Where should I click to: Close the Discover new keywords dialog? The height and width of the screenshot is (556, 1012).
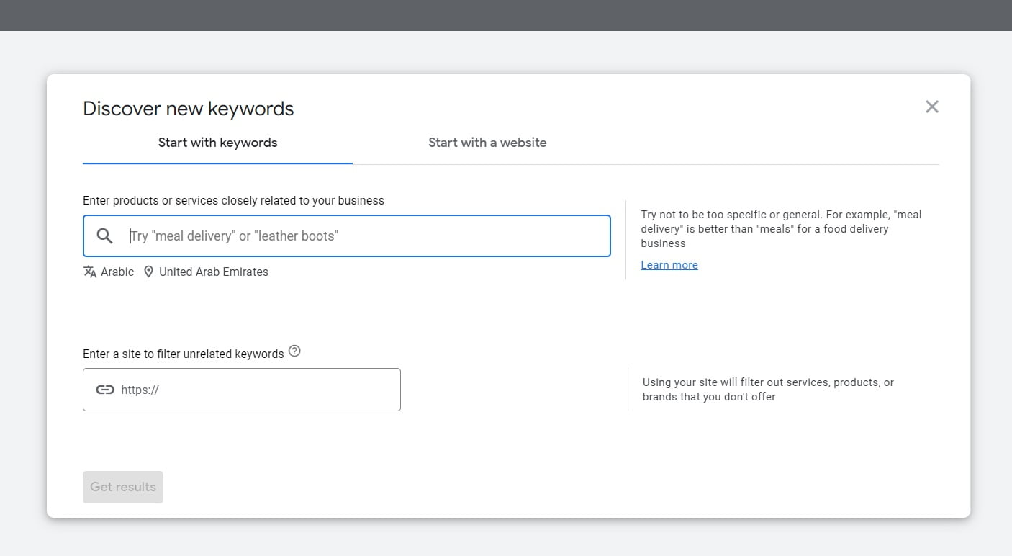(x=932, y=107)
